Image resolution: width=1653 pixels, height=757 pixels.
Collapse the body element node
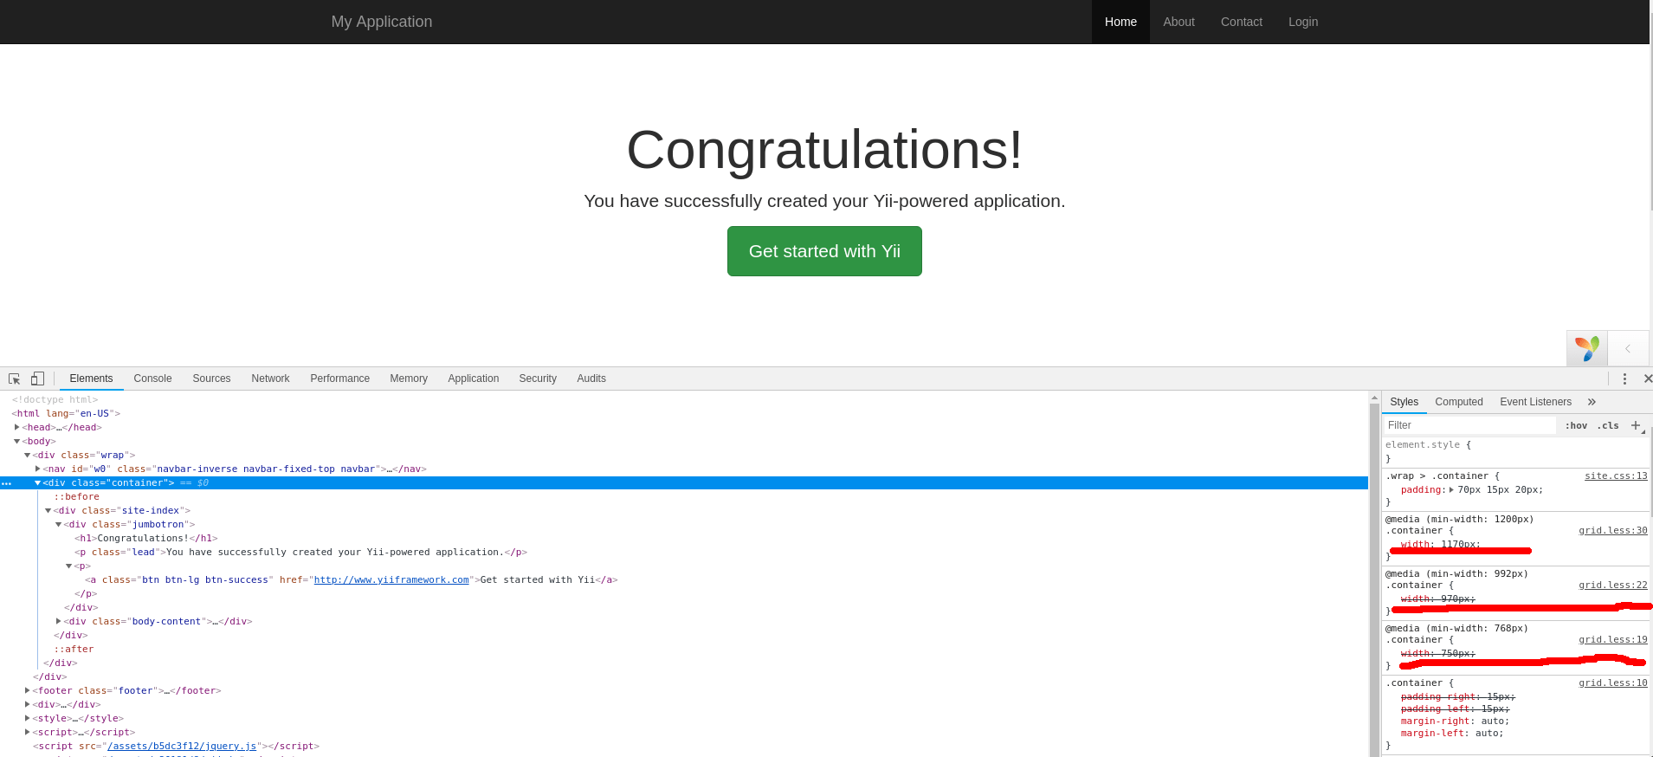(x=16, y=441)
